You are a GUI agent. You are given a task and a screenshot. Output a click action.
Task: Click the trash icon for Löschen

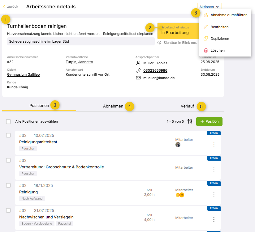pyautogui.click(x=206, y=50)
